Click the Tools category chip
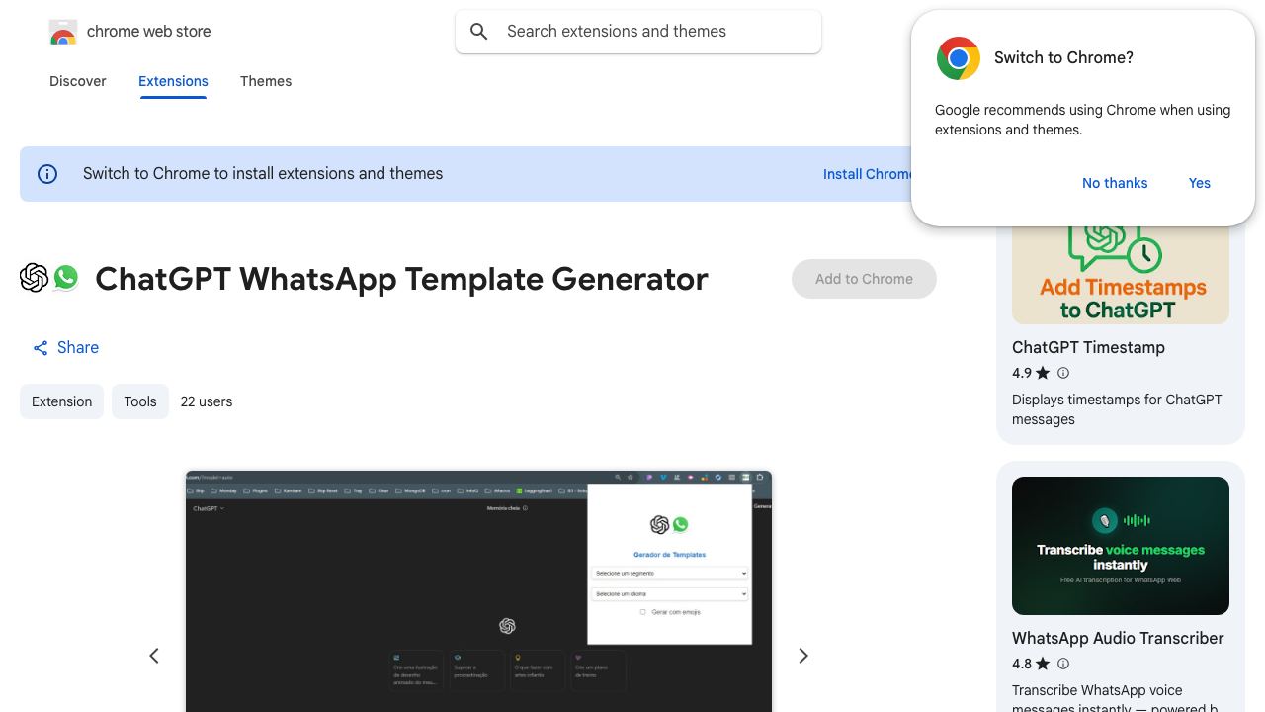This screenshot has height=712, width=1265. [x=140, y=401]
